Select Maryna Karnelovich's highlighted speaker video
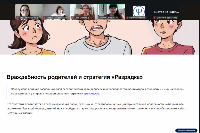The image size is (200, 133). click(111, 11)
